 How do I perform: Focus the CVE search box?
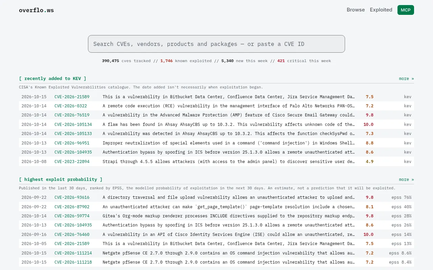click(216, 44)
